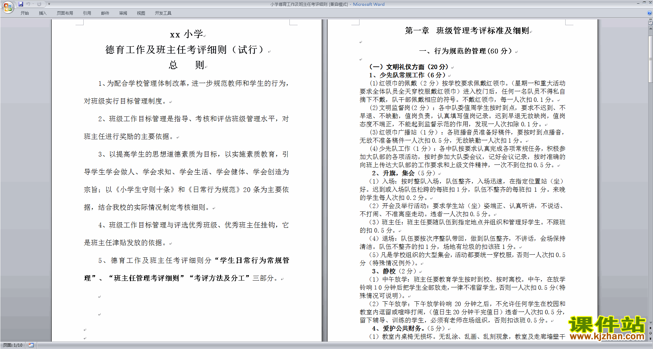
Task: Jump to next page with double-arrow icon
Action: click(650, 338)
